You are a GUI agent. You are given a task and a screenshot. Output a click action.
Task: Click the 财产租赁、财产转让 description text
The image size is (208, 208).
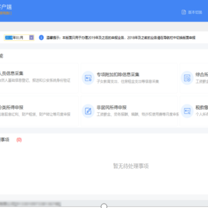pos(35,114)
